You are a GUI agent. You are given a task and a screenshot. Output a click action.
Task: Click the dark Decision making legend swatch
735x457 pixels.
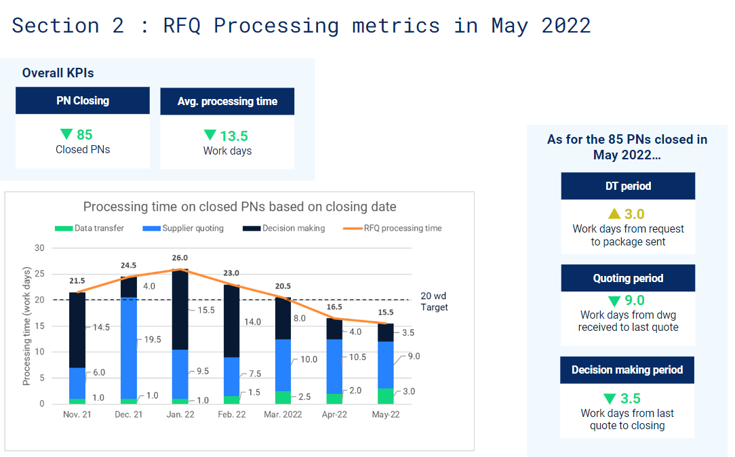point(252,228)
